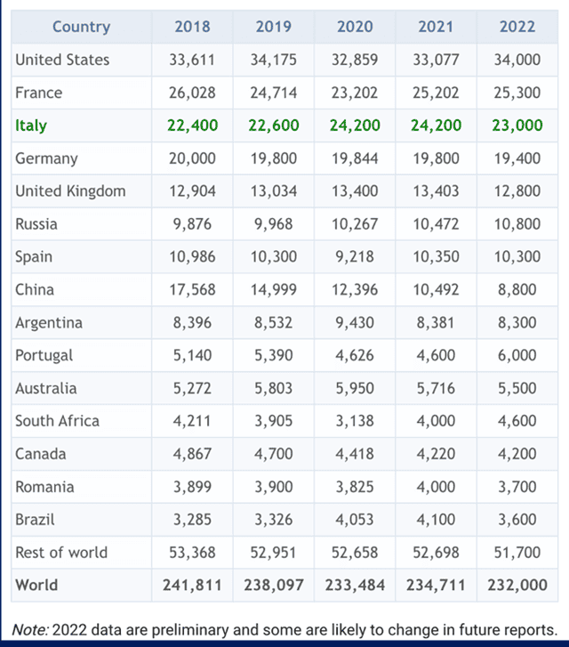This screenshot has width=569, height=647.
Task: Select the highlighted Italy row label
Action: [31, 125]
